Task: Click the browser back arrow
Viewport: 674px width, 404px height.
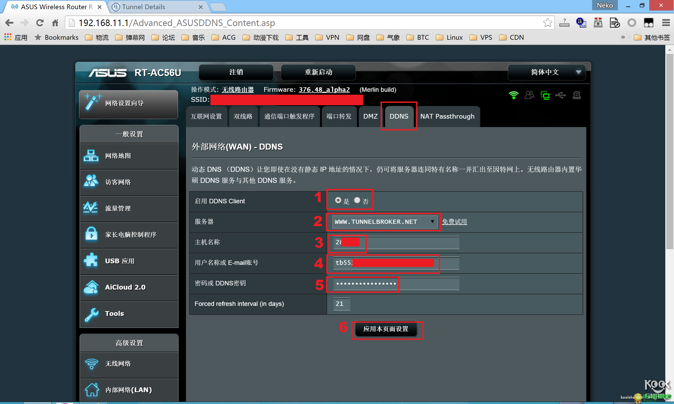Action: point(9,23)
